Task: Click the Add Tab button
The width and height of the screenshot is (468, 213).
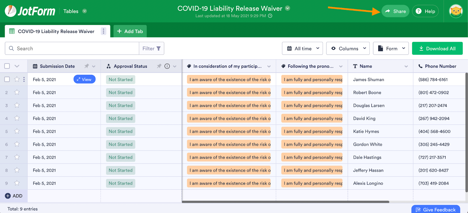Action: pyautogui.click(x=130, y=31)
